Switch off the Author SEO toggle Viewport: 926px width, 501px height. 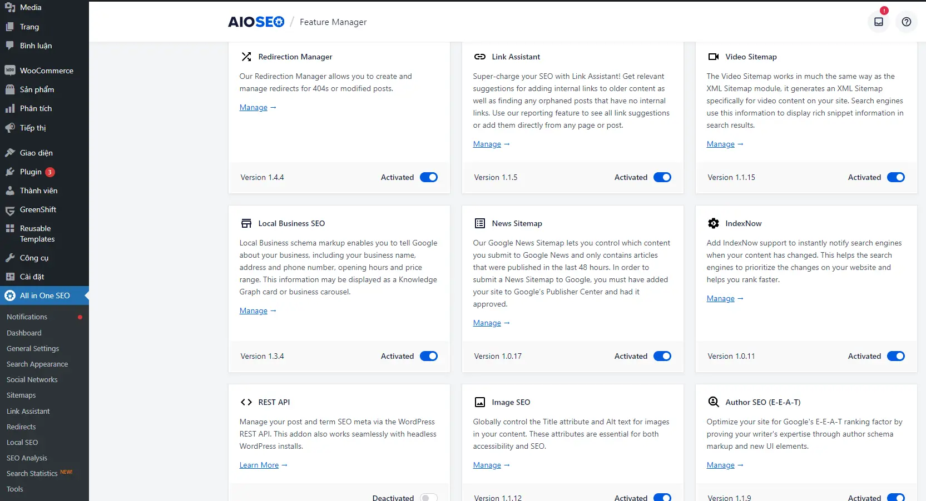(896, 498)
